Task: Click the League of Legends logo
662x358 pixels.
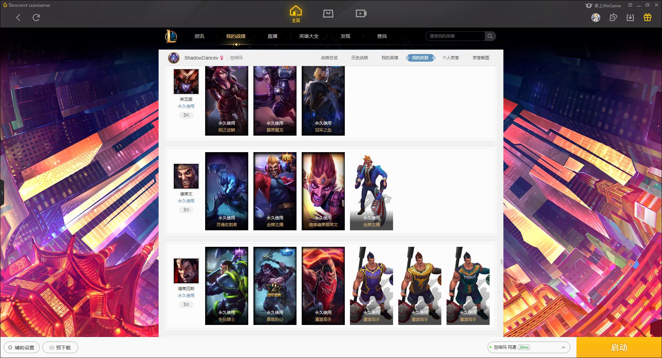Action: pyautogui.click(x=171, y=36)
